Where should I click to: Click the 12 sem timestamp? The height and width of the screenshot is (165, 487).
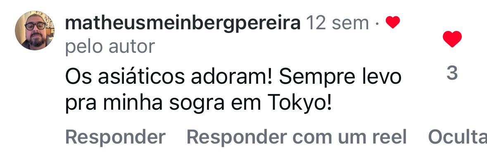point(337,24)
